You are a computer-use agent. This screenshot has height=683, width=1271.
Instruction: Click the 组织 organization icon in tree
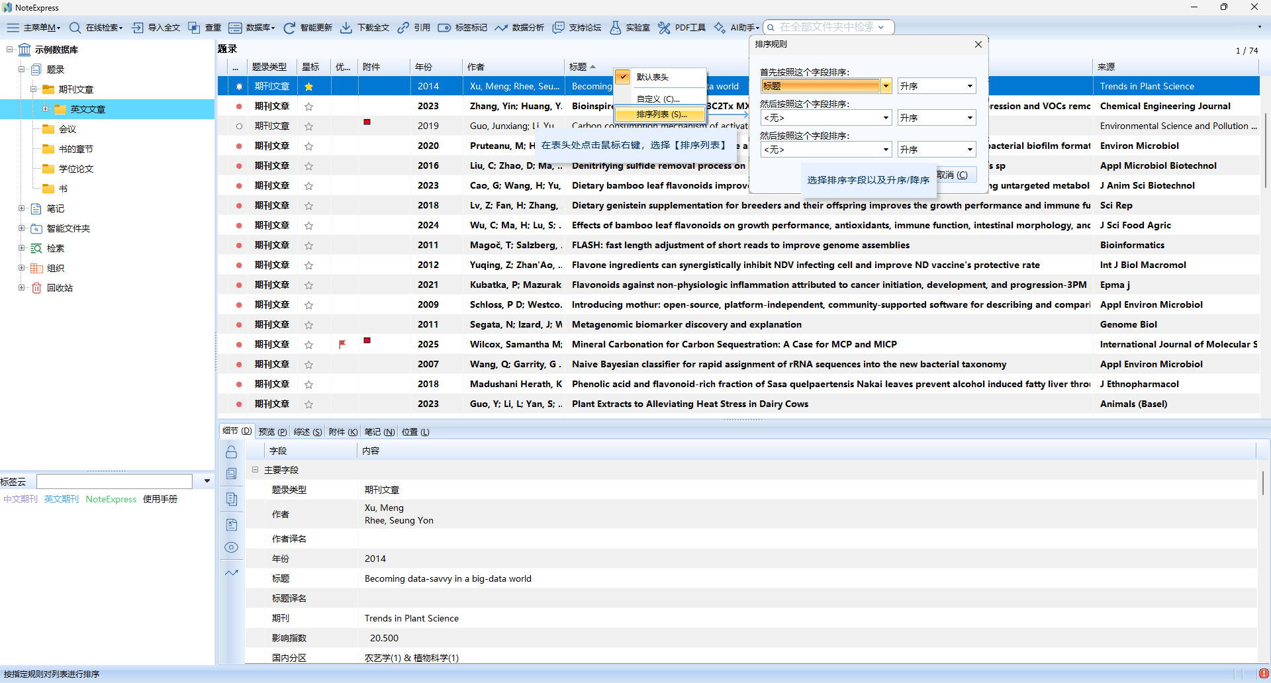pyautogui.click(x=37, y=268)
